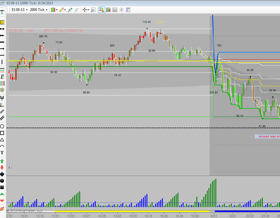The height and width of the screenshot is (218, 280).
Task: Click the '99.8K' volume label
Action: [x=86, y=93]
